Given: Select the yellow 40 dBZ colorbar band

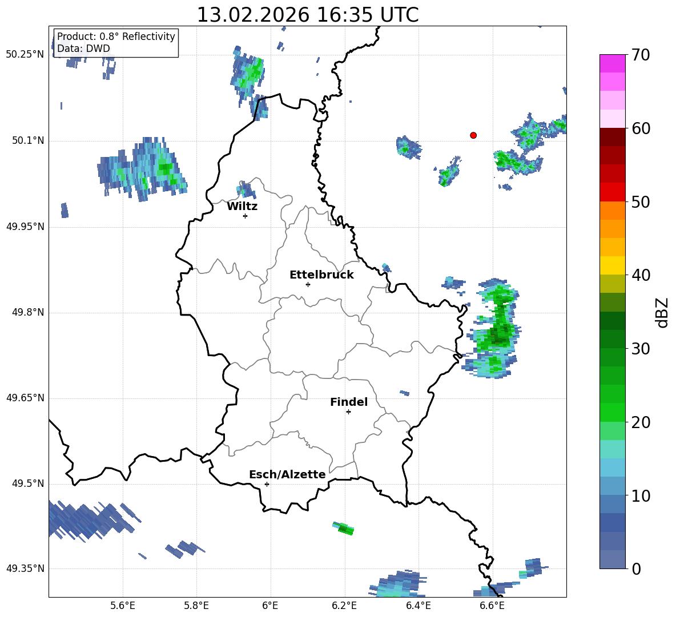Looking at the screenshot, I should [x=612, y=265].
